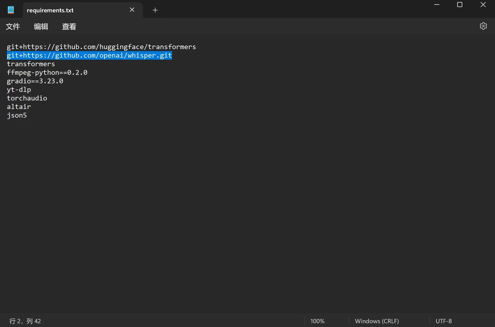Click the Windows (CRLF) line ending indicator

click(377, 321)
